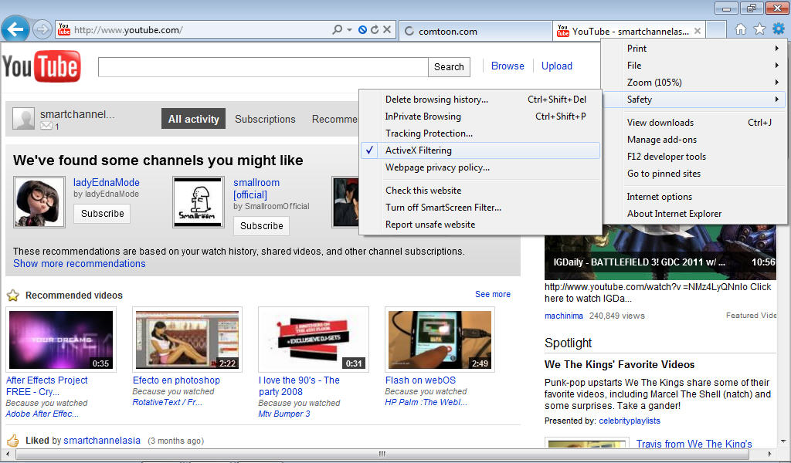This screenshot has width=791, height=463.
Task: Toggle the ActiveX Filtering checkmark item
Action: [480, 150]
